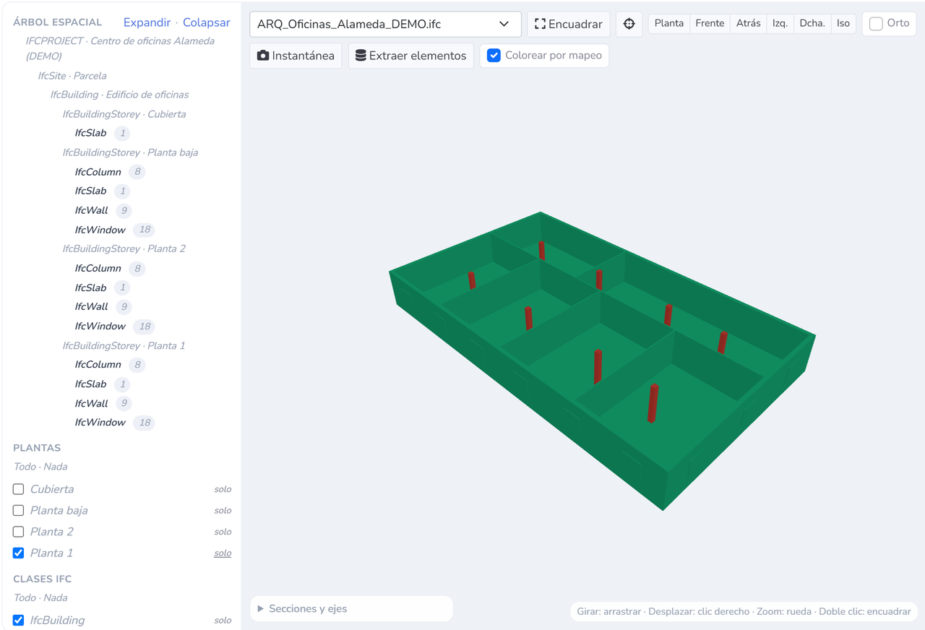Image resolution: width=925 pixels, height=630 pixels.
Task: Uncheck the Planta 1 floor checkbox
Action: [19, 553]
